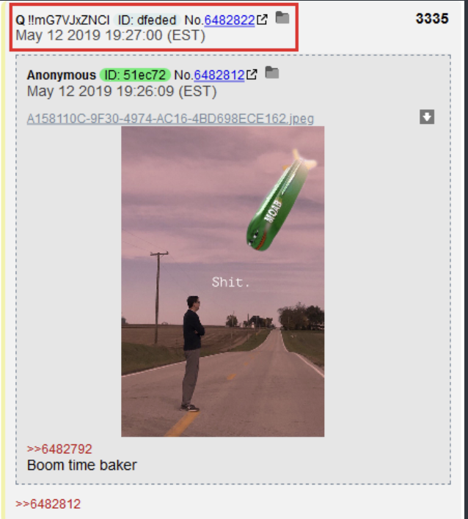Follow the >>6482792 reply reference
This screenshot has height=519, width=468.
click(x=59, y=449)
